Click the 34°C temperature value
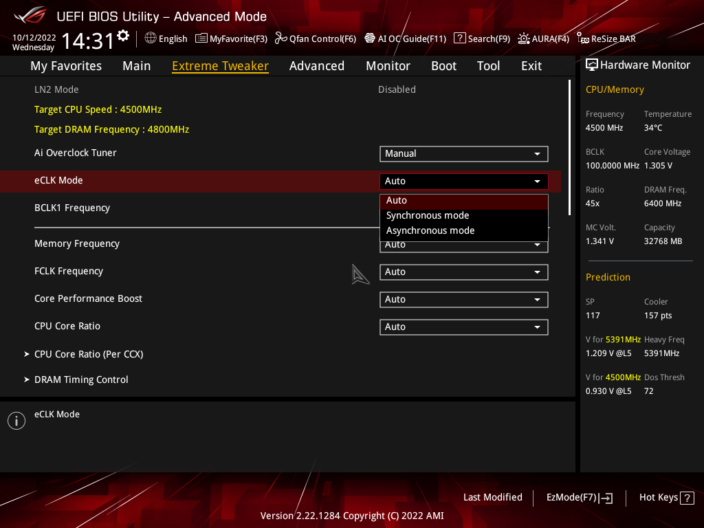This screenshot has height=528, width=704. click(653, 128)
